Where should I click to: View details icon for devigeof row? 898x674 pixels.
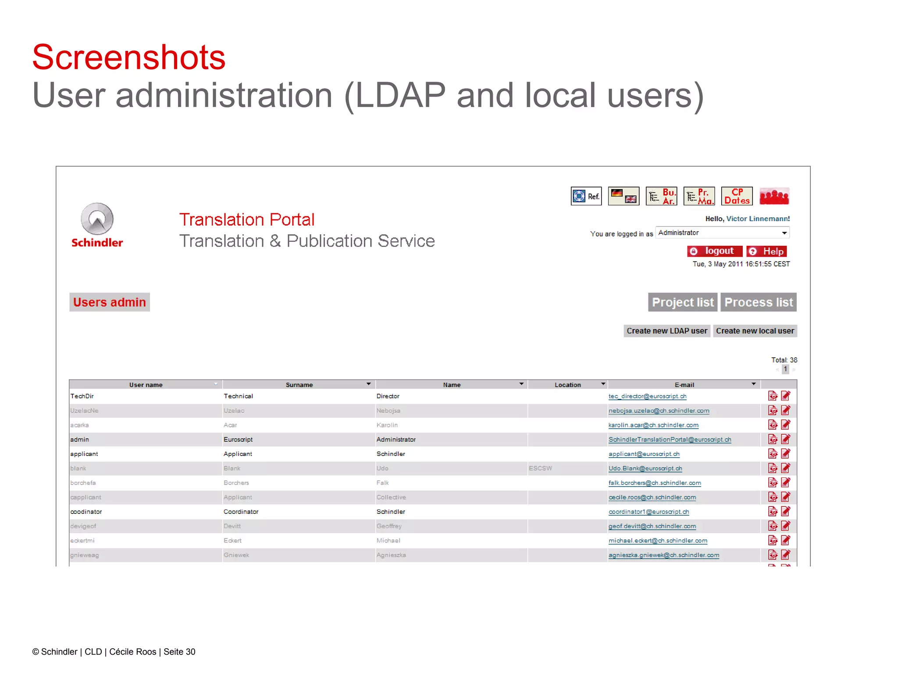point(773,526)
